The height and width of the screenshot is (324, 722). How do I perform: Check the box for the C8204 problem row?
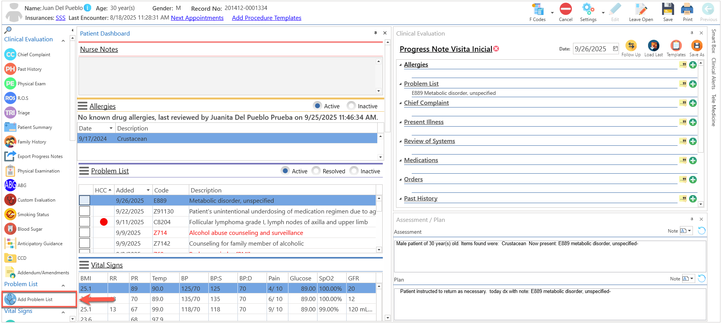click(85, 222)
